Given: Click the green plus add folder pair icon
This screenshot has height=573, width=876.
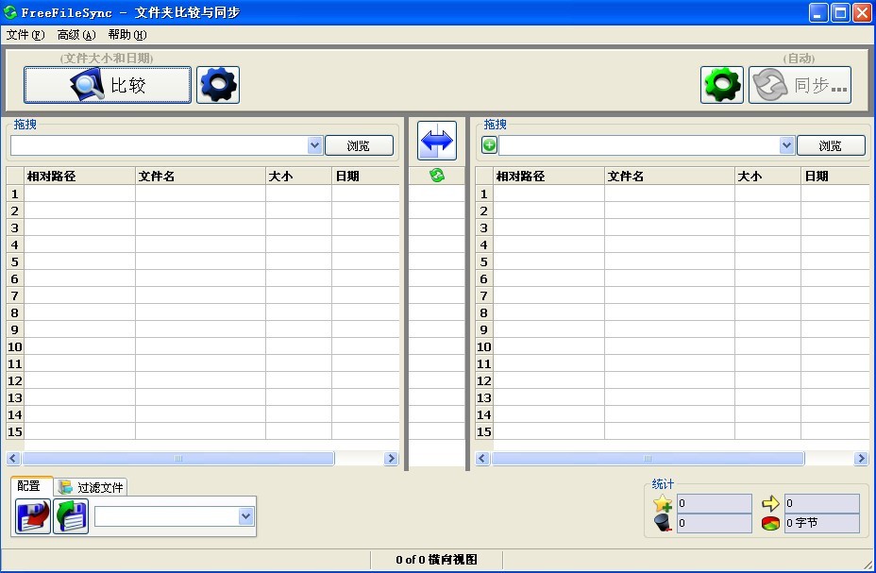Looking at the screenshot, I should pos(489,145).
